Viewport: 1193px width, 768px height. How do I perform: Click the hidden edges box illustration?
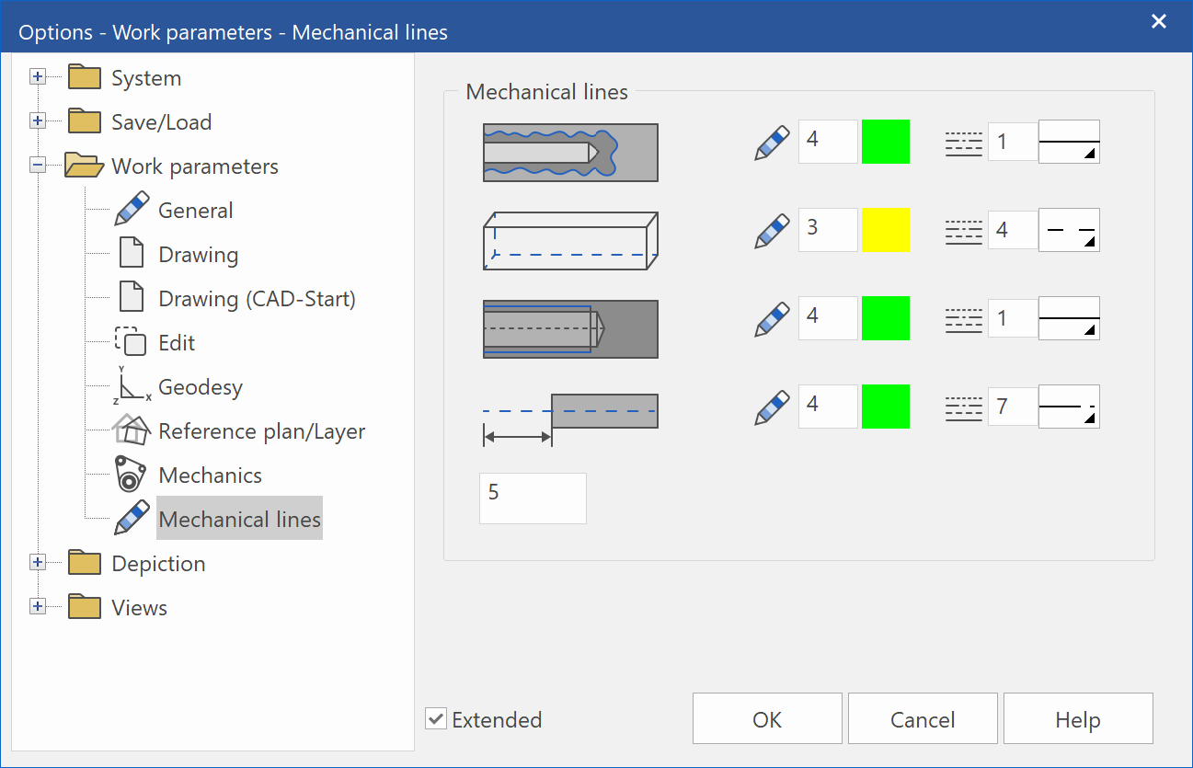pos(570,240)
